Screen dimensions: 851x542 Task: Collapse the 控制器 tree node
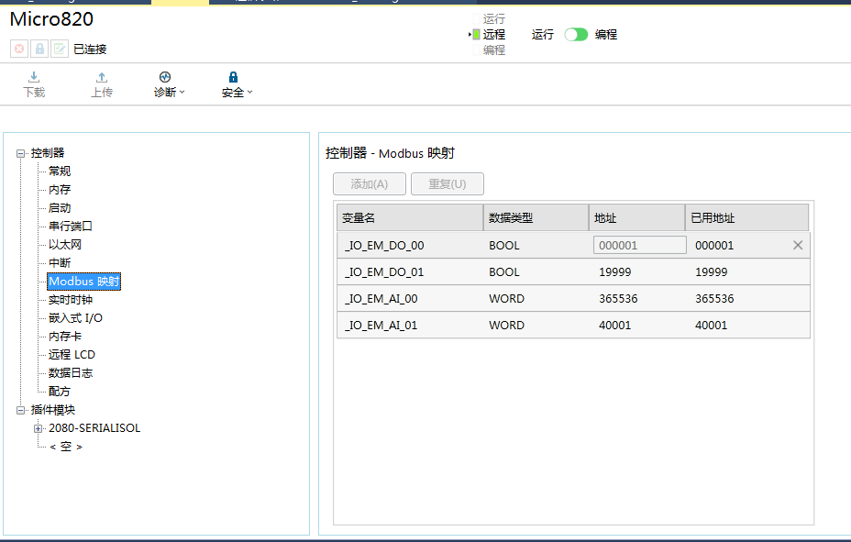coord(20,153)
